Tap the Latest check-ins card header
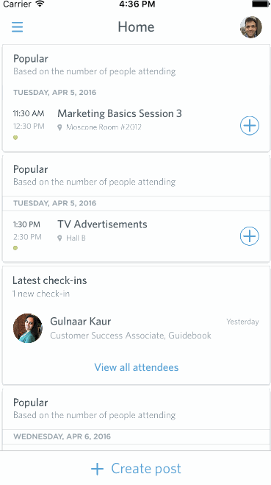 point(50,280)
